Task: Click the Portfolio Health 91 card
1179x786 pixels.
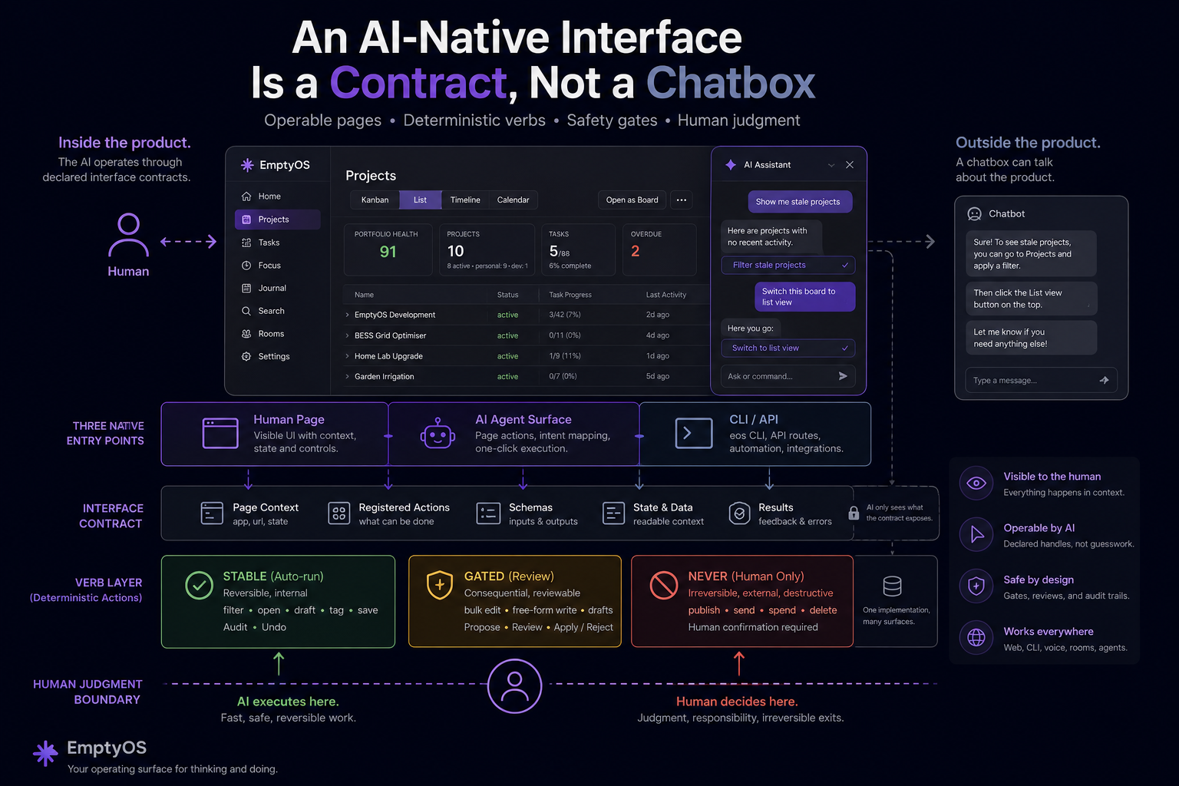Action: 388,249
